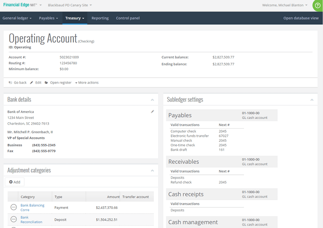This screenshot has width=323, height=228.
Task: Expand the More actions dropdown
Action: (x=87, y=82)
